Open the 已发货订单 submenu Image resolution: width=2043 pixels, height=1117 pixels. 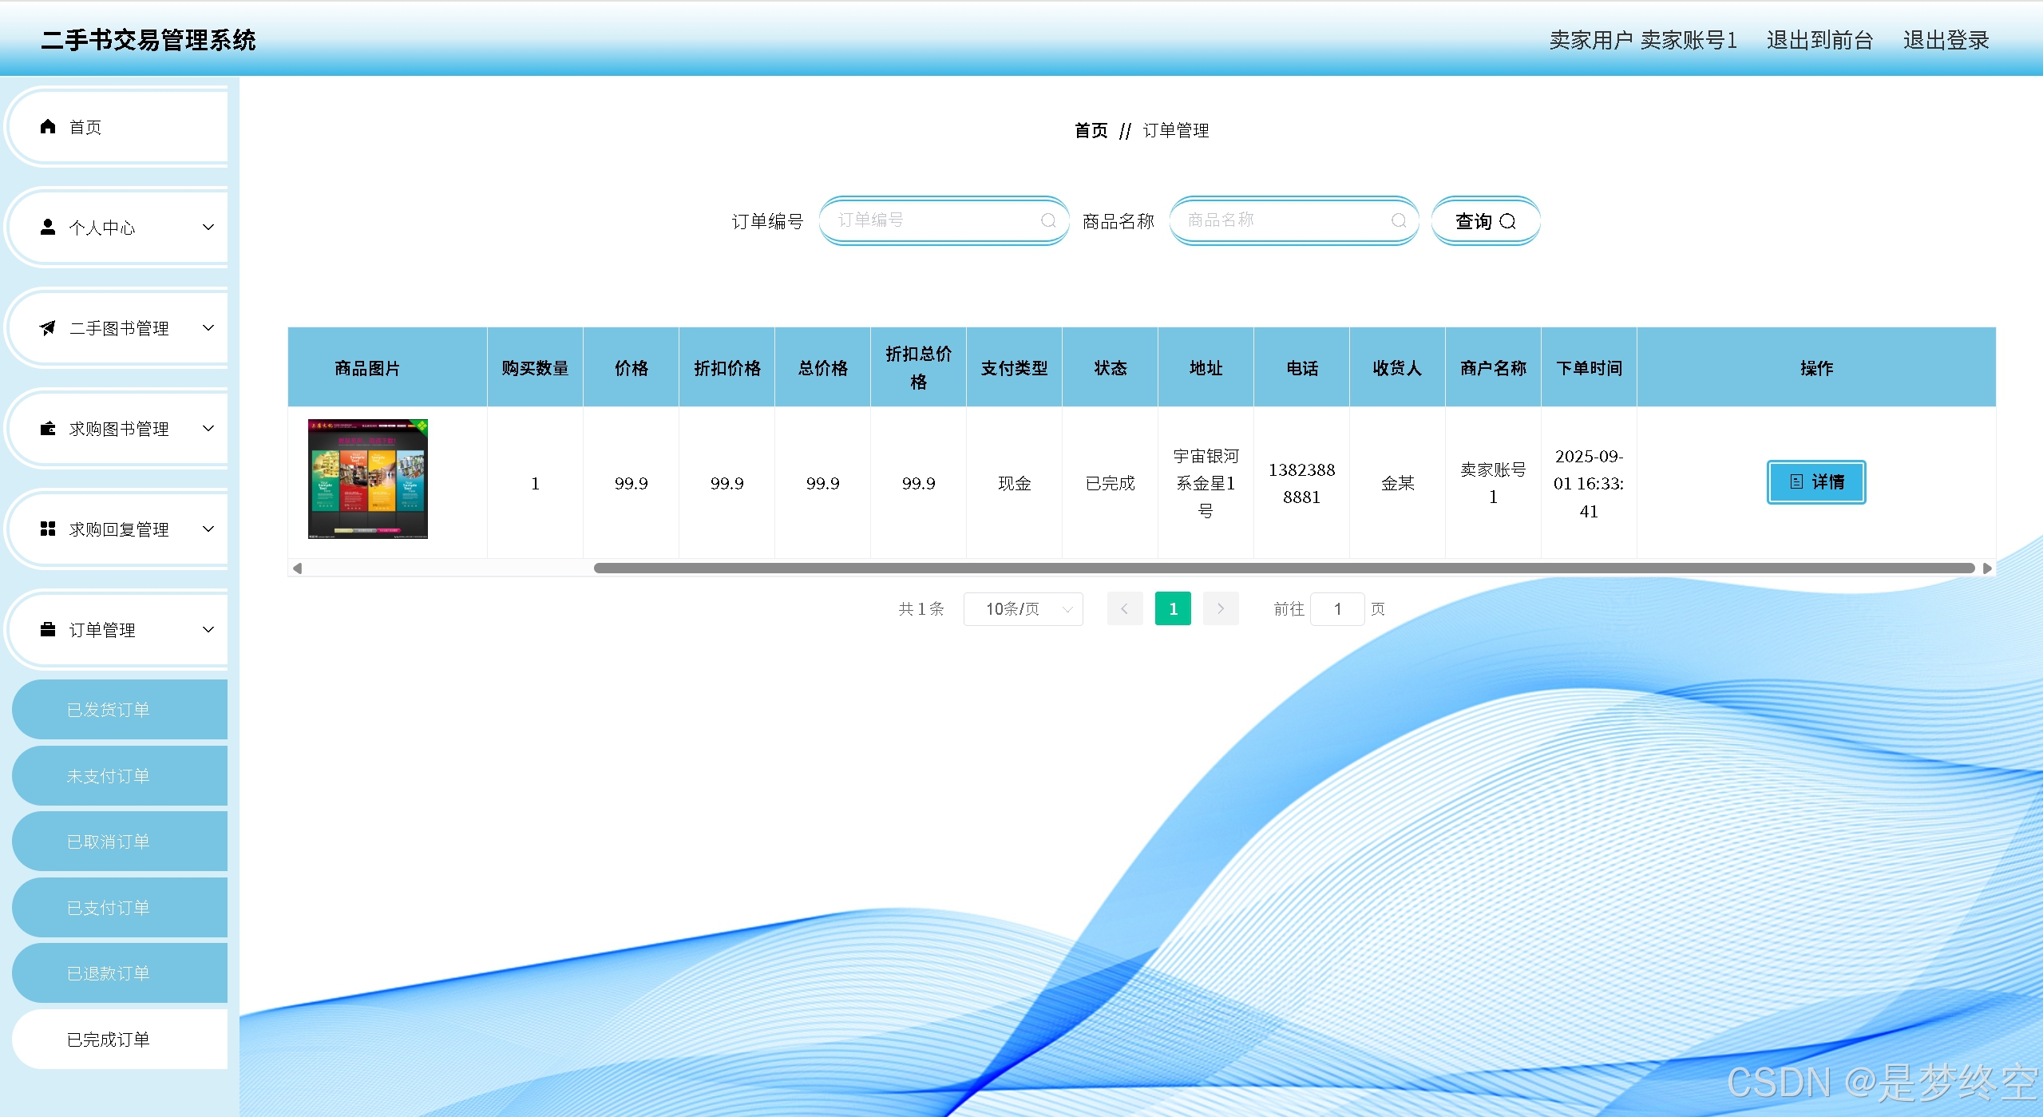click(120, 709)
